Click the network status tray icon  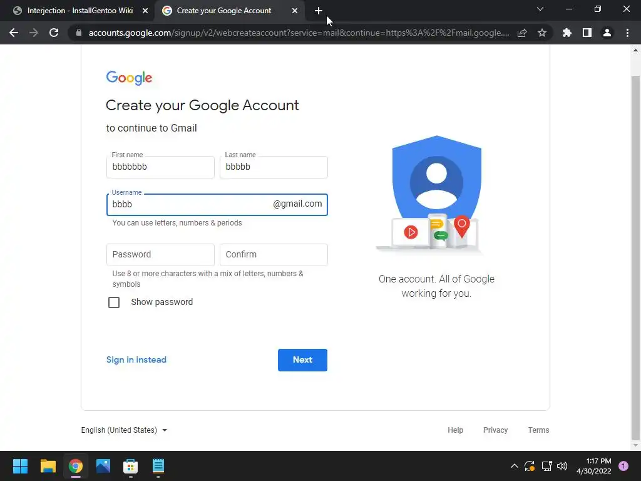(x=546, y=466)
